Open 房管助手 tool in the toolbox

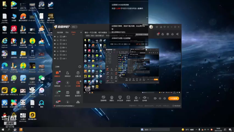(68, 74)
